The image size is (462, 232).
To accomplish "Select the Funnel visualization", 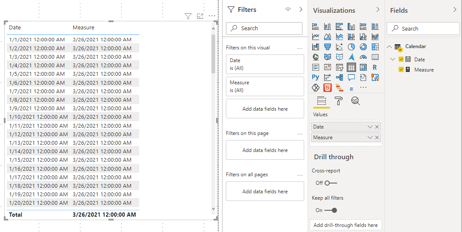I will pos(327,46).
